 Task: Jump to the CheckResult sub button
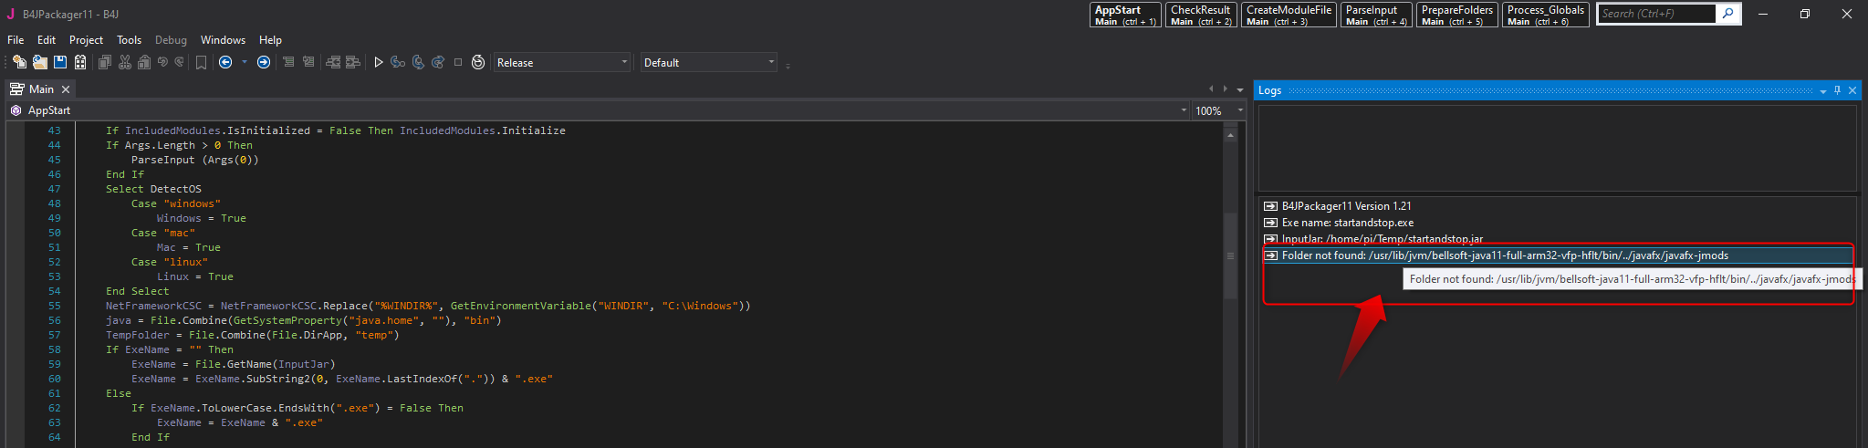tap(1201, 15)
